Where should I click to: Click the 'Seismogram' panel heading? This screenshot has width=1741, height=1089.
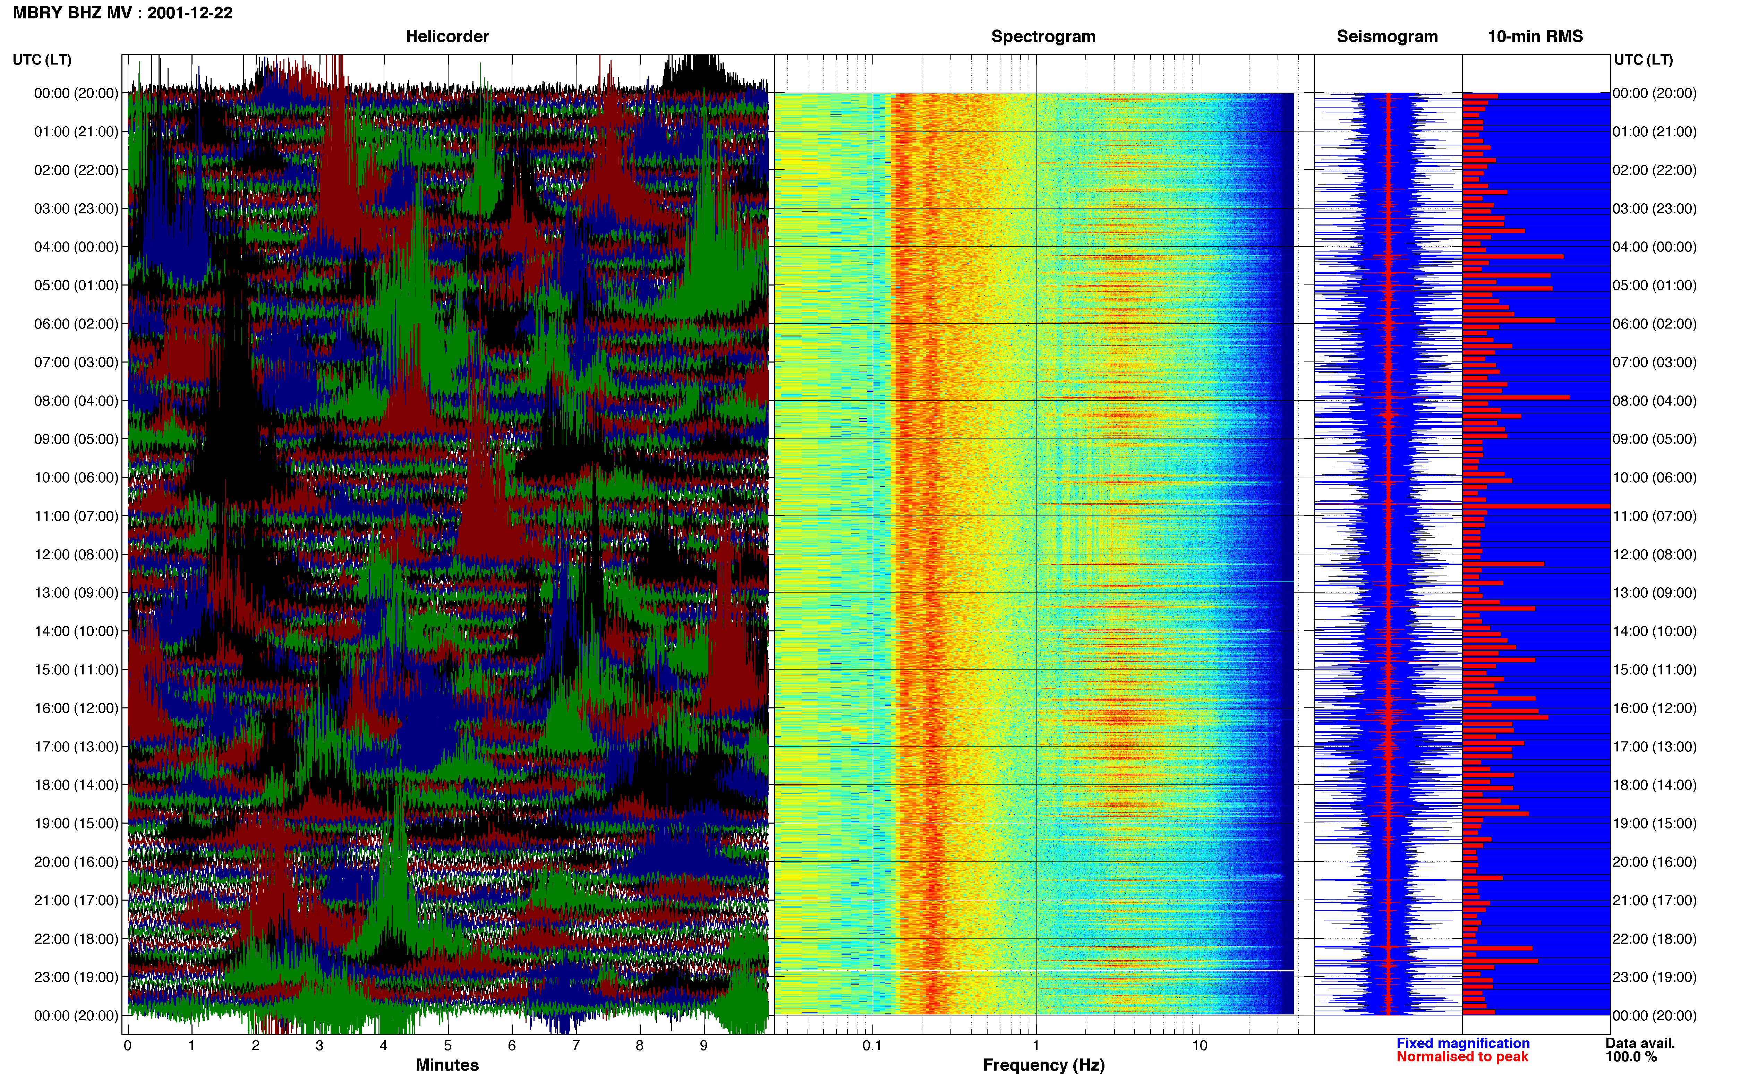click(1387, 36)
